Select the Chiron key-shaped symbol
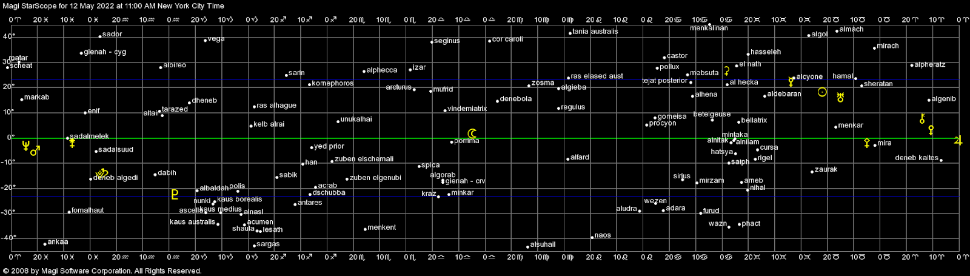Screen dimensions: 970x276 [922, 119]
